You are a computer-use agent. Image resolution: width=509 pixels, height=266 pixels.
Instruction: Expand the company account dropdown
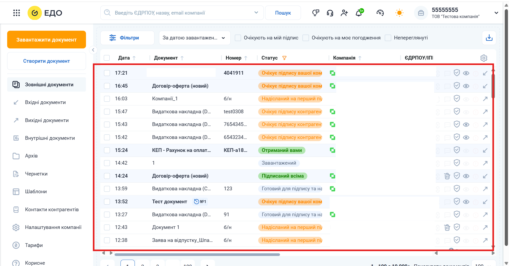click(496, 13)
